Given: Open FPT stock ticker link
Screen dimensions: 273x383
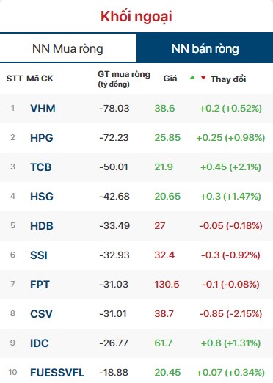Looking at the screenshot, I should 40,285.
